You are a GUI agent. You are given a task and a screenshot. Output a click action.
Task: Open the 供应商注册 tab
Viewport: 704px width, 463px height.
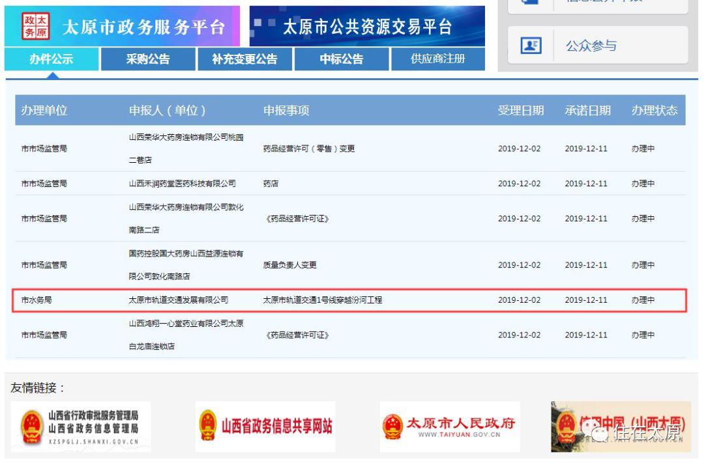pyautogui.click(x=438, y=59)
